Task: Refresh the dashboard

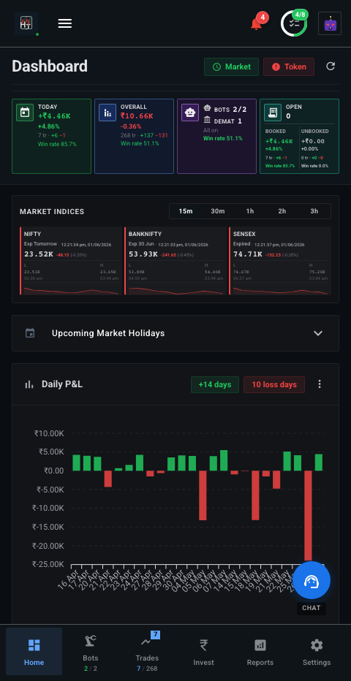Action: 331,66
